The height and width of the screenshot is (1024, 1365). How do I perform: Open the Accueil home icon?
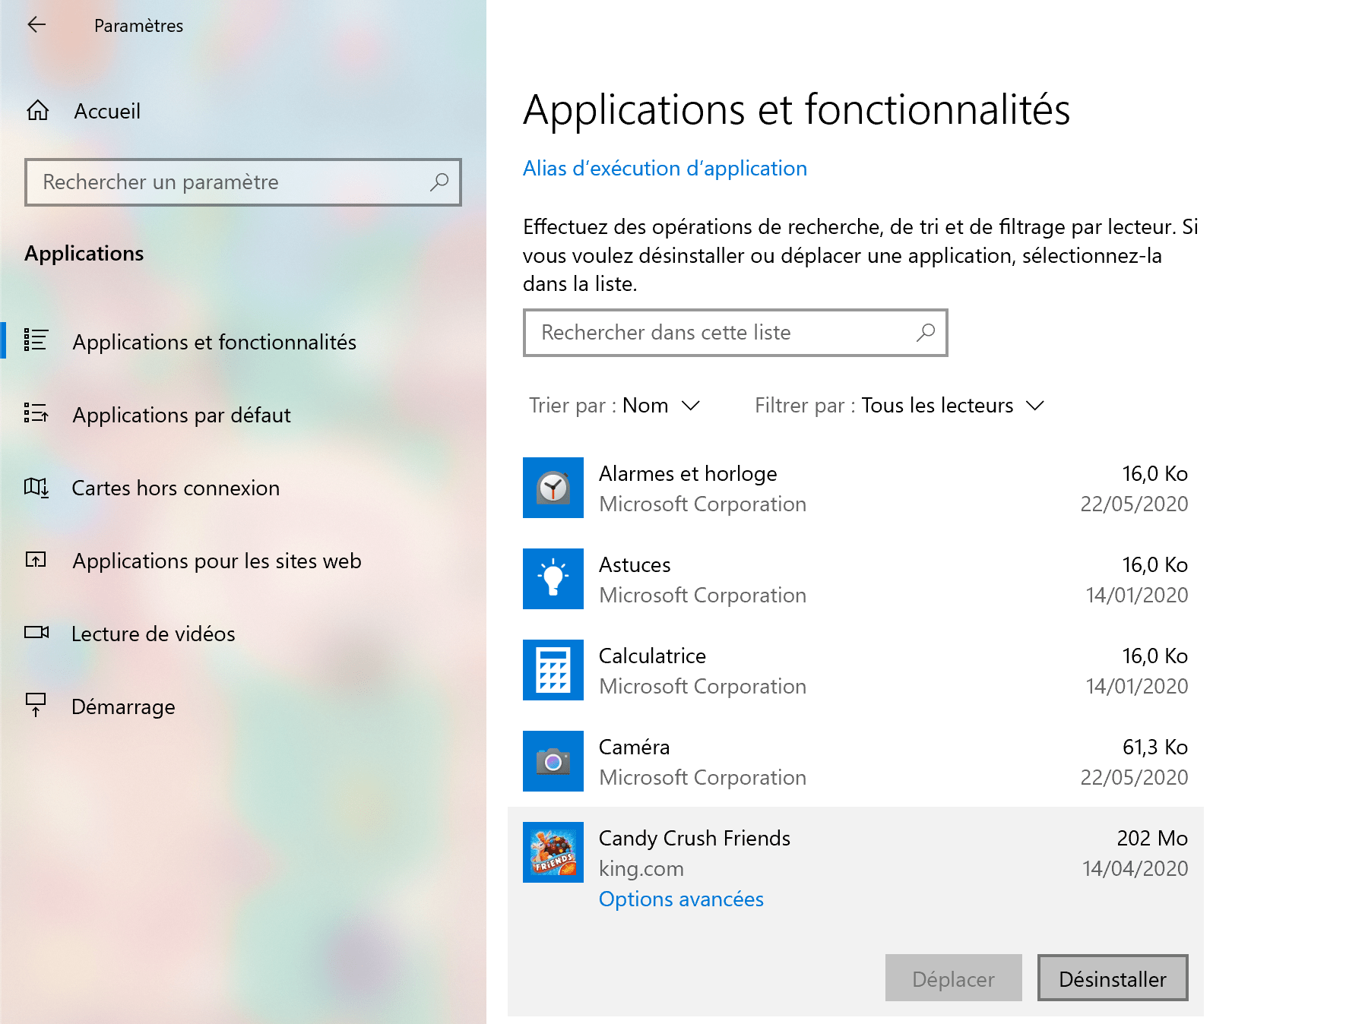(x=37, y=111)
